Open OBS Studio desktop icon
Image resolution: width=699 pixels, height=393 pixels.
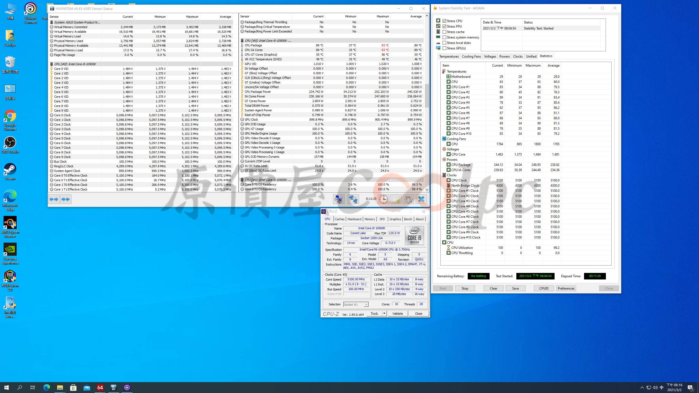(x=10, y=145)
